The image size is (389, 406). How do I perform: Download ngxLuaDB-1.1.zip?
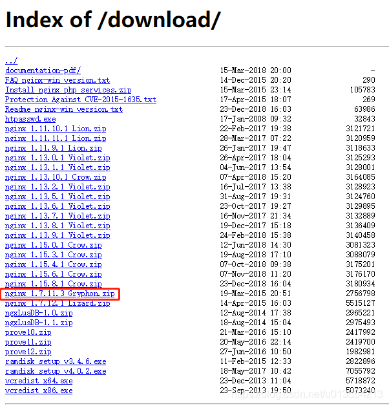point(39,323)
